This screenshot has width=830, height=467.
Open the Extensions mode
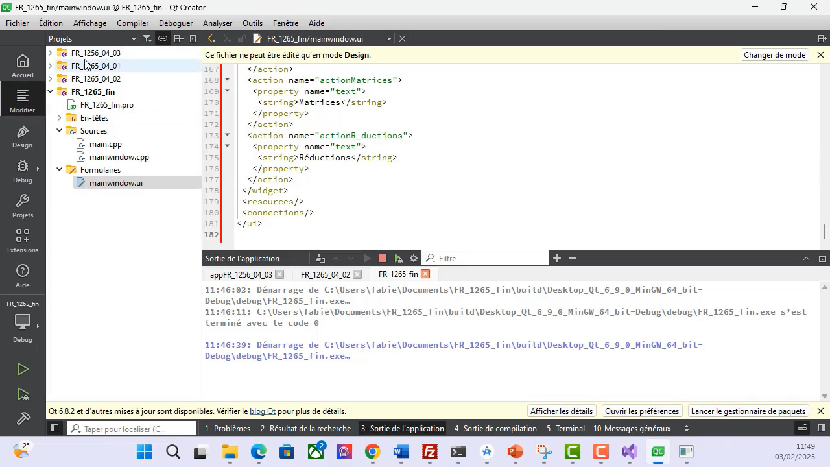22,241
